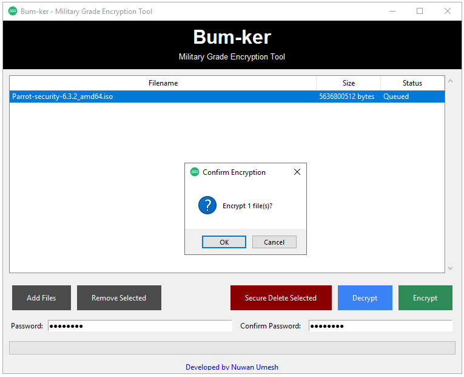The image size is (464, 377).
Task: Maximize the Bum-ker window
Action: 420,12
